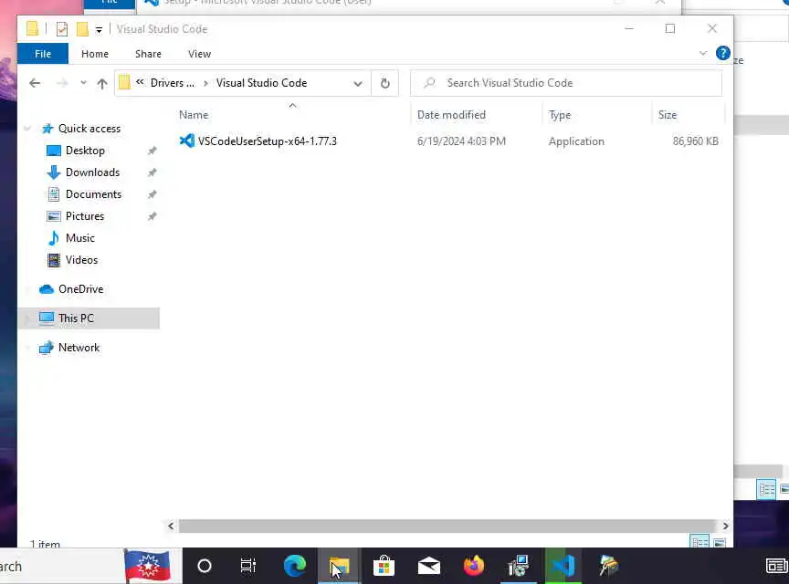Launch Microsoft Edge from the taskbar
Viewport: 789px width, 584px height.
coord(295,566)
